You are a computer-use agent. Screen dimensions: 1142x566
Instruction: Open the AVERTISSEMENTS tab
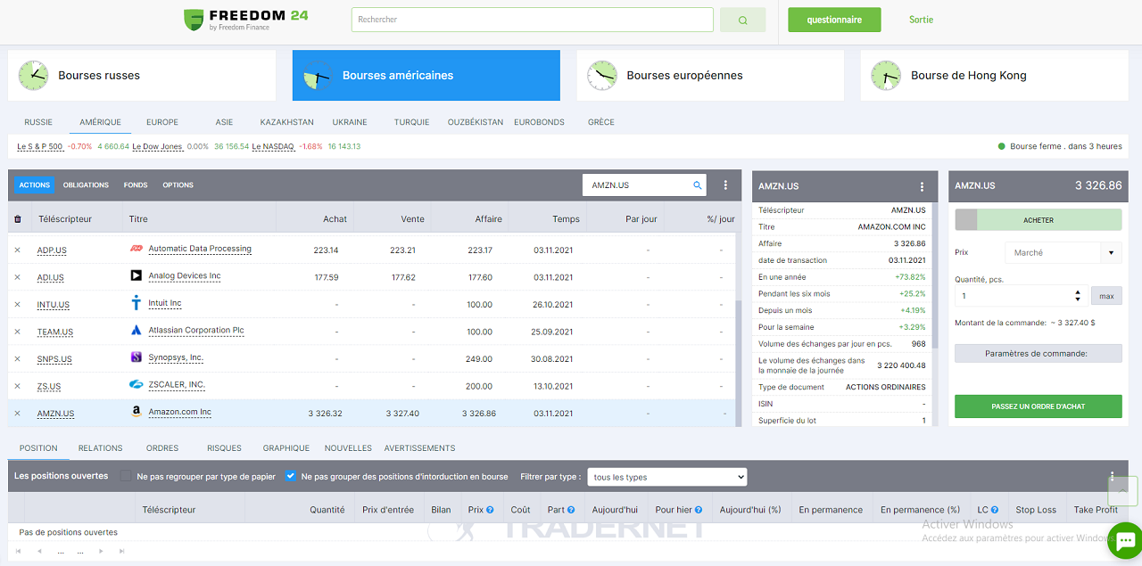tap(420, 448)
